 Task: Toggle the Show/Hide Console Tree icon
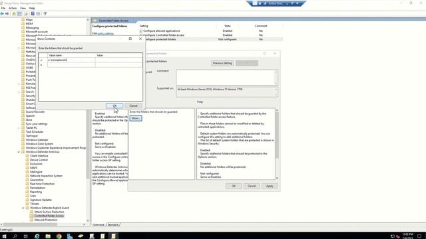(19, 13)
